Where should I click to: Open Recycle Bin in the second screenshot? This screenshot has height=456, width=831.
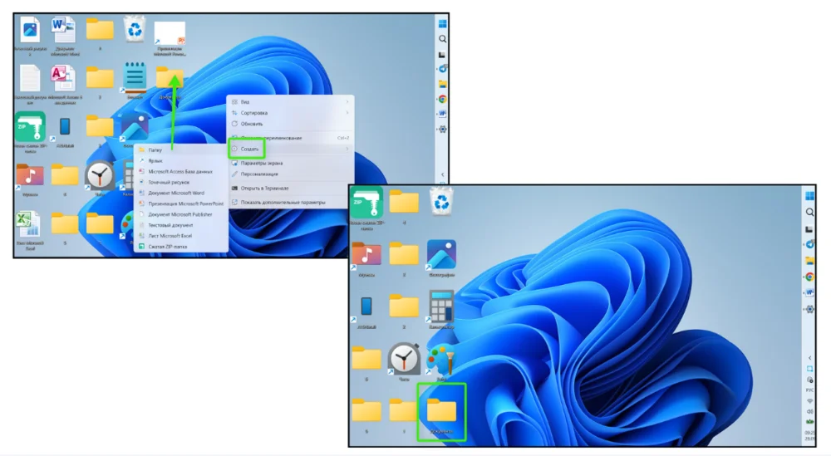tap(441, 202)
